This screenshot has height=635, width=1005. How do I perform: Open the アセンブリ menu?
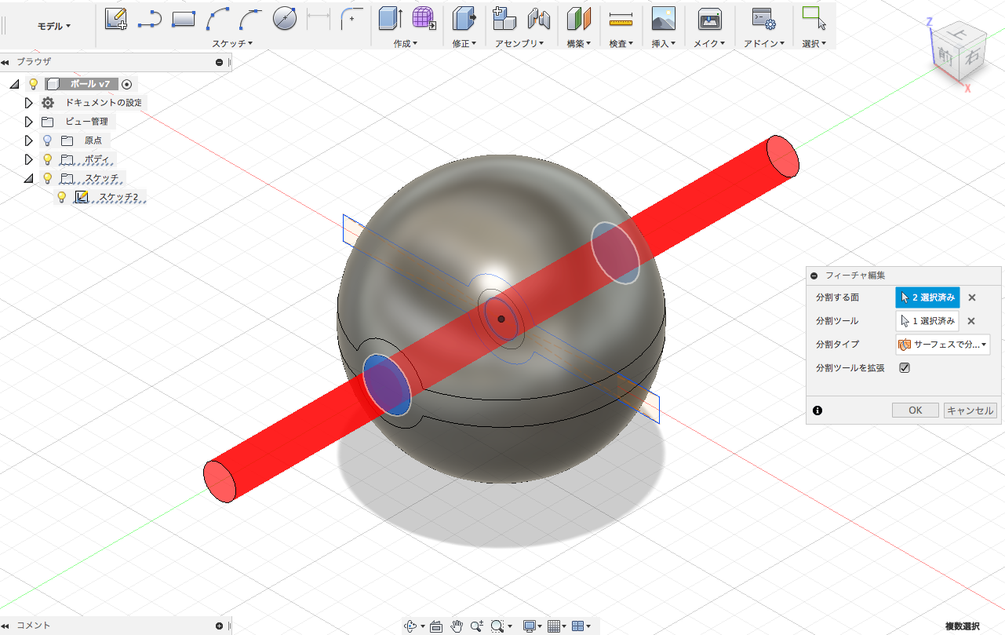click(519, 44)
